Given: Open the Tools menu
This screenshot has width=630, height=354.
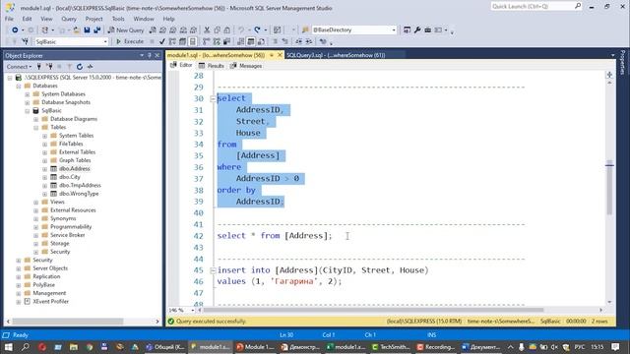Looking at the screenshot, I should (118, 19).
